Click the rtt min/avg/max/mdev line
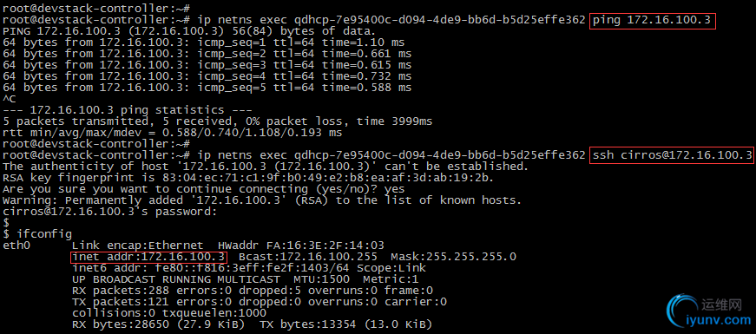The height and width of the screenshot is (334, 756). (172, 133)
